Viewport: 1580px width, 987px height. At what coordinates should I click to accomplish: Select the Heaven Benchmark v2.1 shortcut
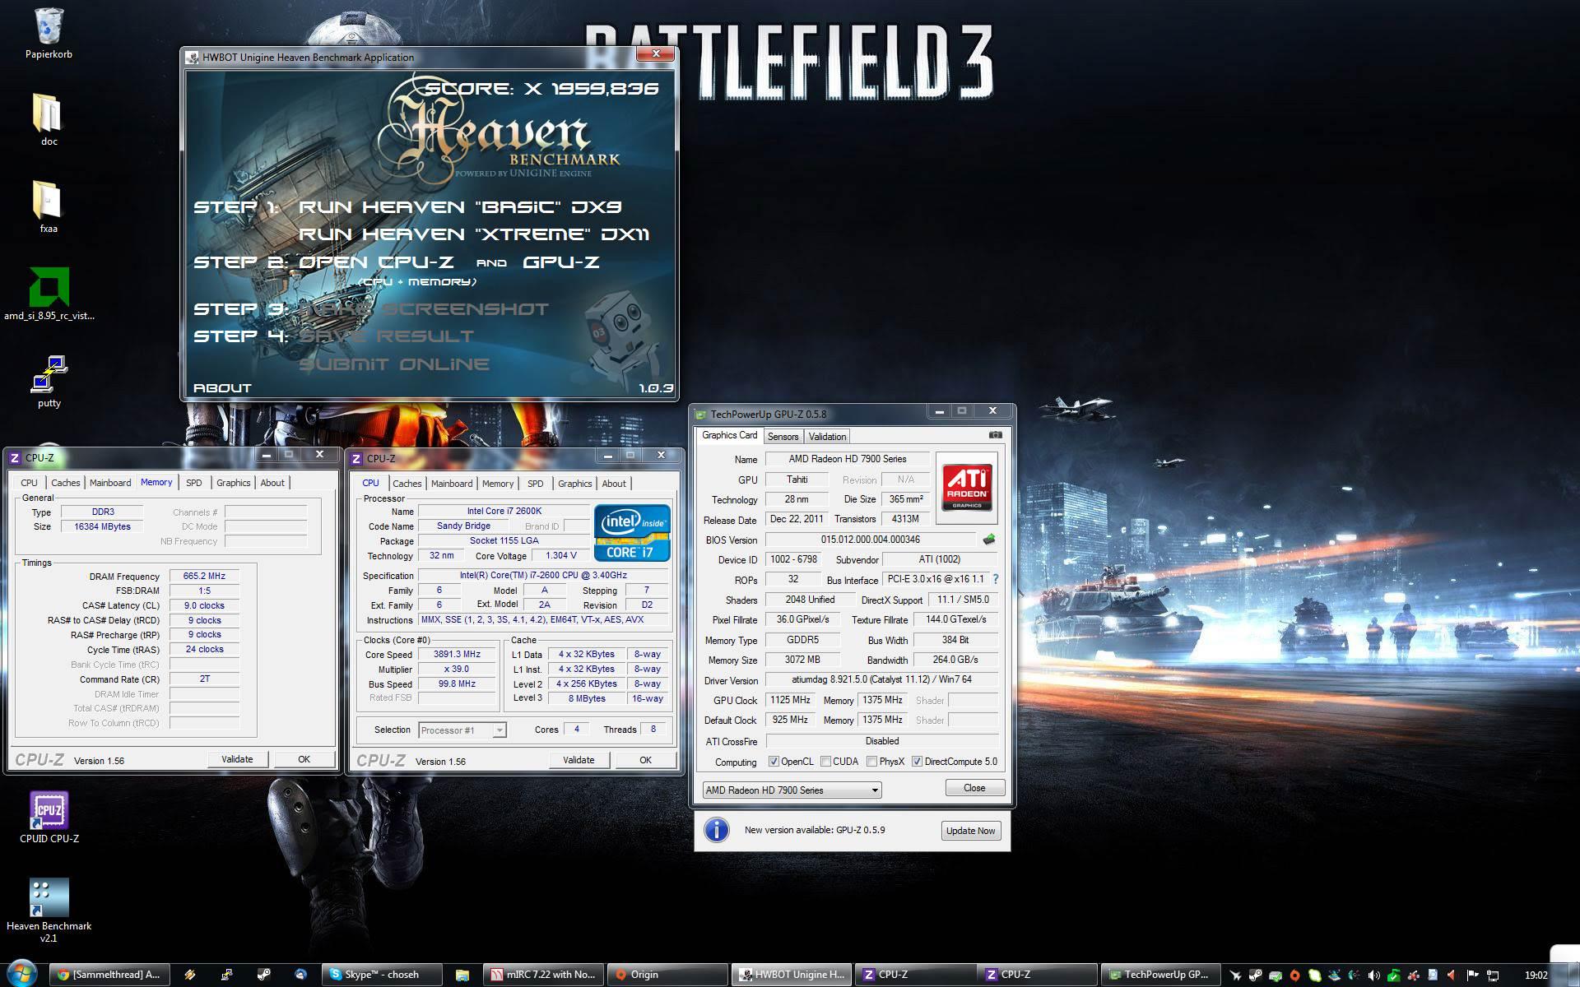point(49,910)
